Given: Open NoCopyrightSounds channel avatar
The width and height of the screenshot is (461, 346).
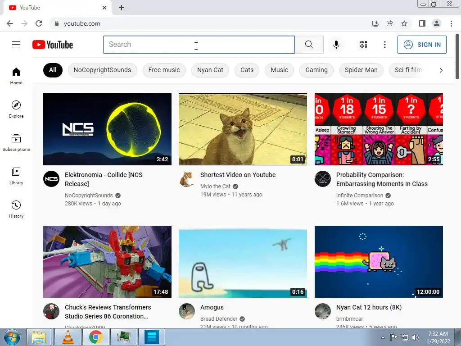Looking at the screenshot, I should pos(51,179).
